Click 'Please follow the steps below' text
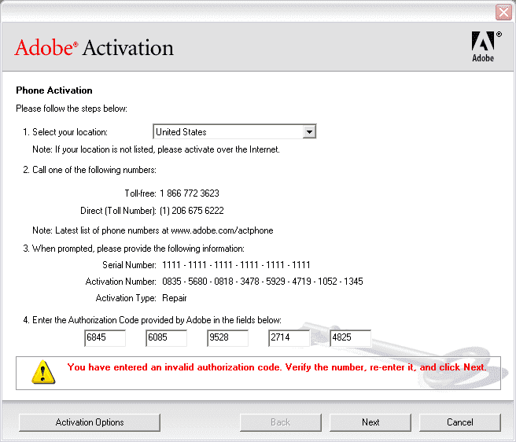The image size is (516, 442). click(72, 109)
